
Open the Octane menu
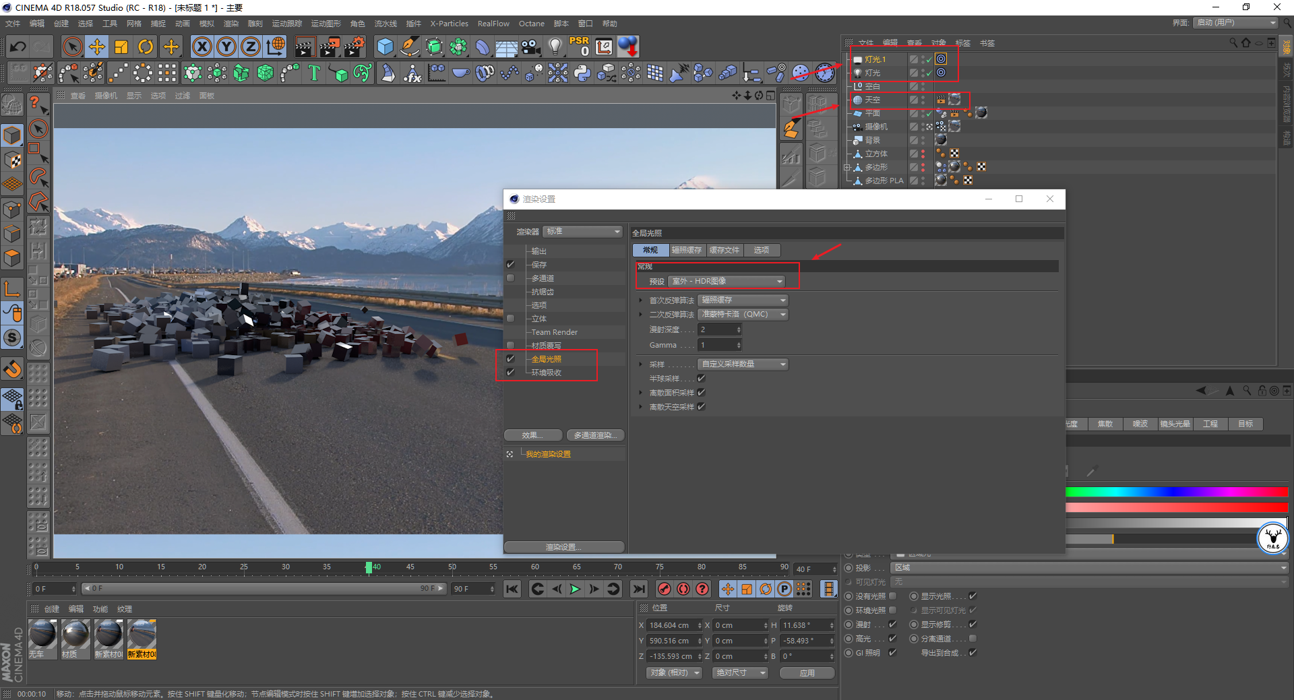point(531,24)
